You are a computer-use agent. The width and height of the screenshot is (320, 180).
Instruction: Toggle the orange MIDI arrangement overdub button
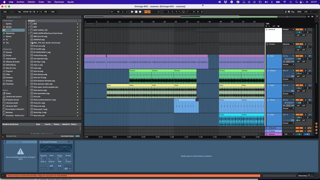pos(146,12)
